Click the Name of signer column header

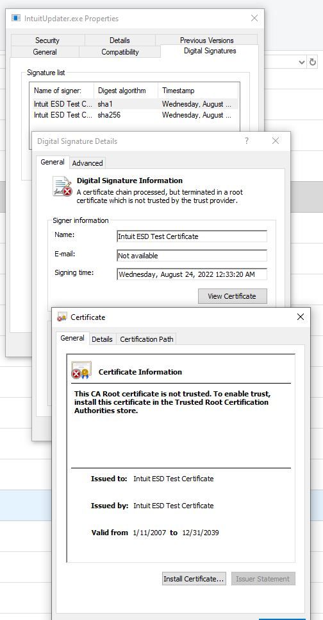coord(62,91)
